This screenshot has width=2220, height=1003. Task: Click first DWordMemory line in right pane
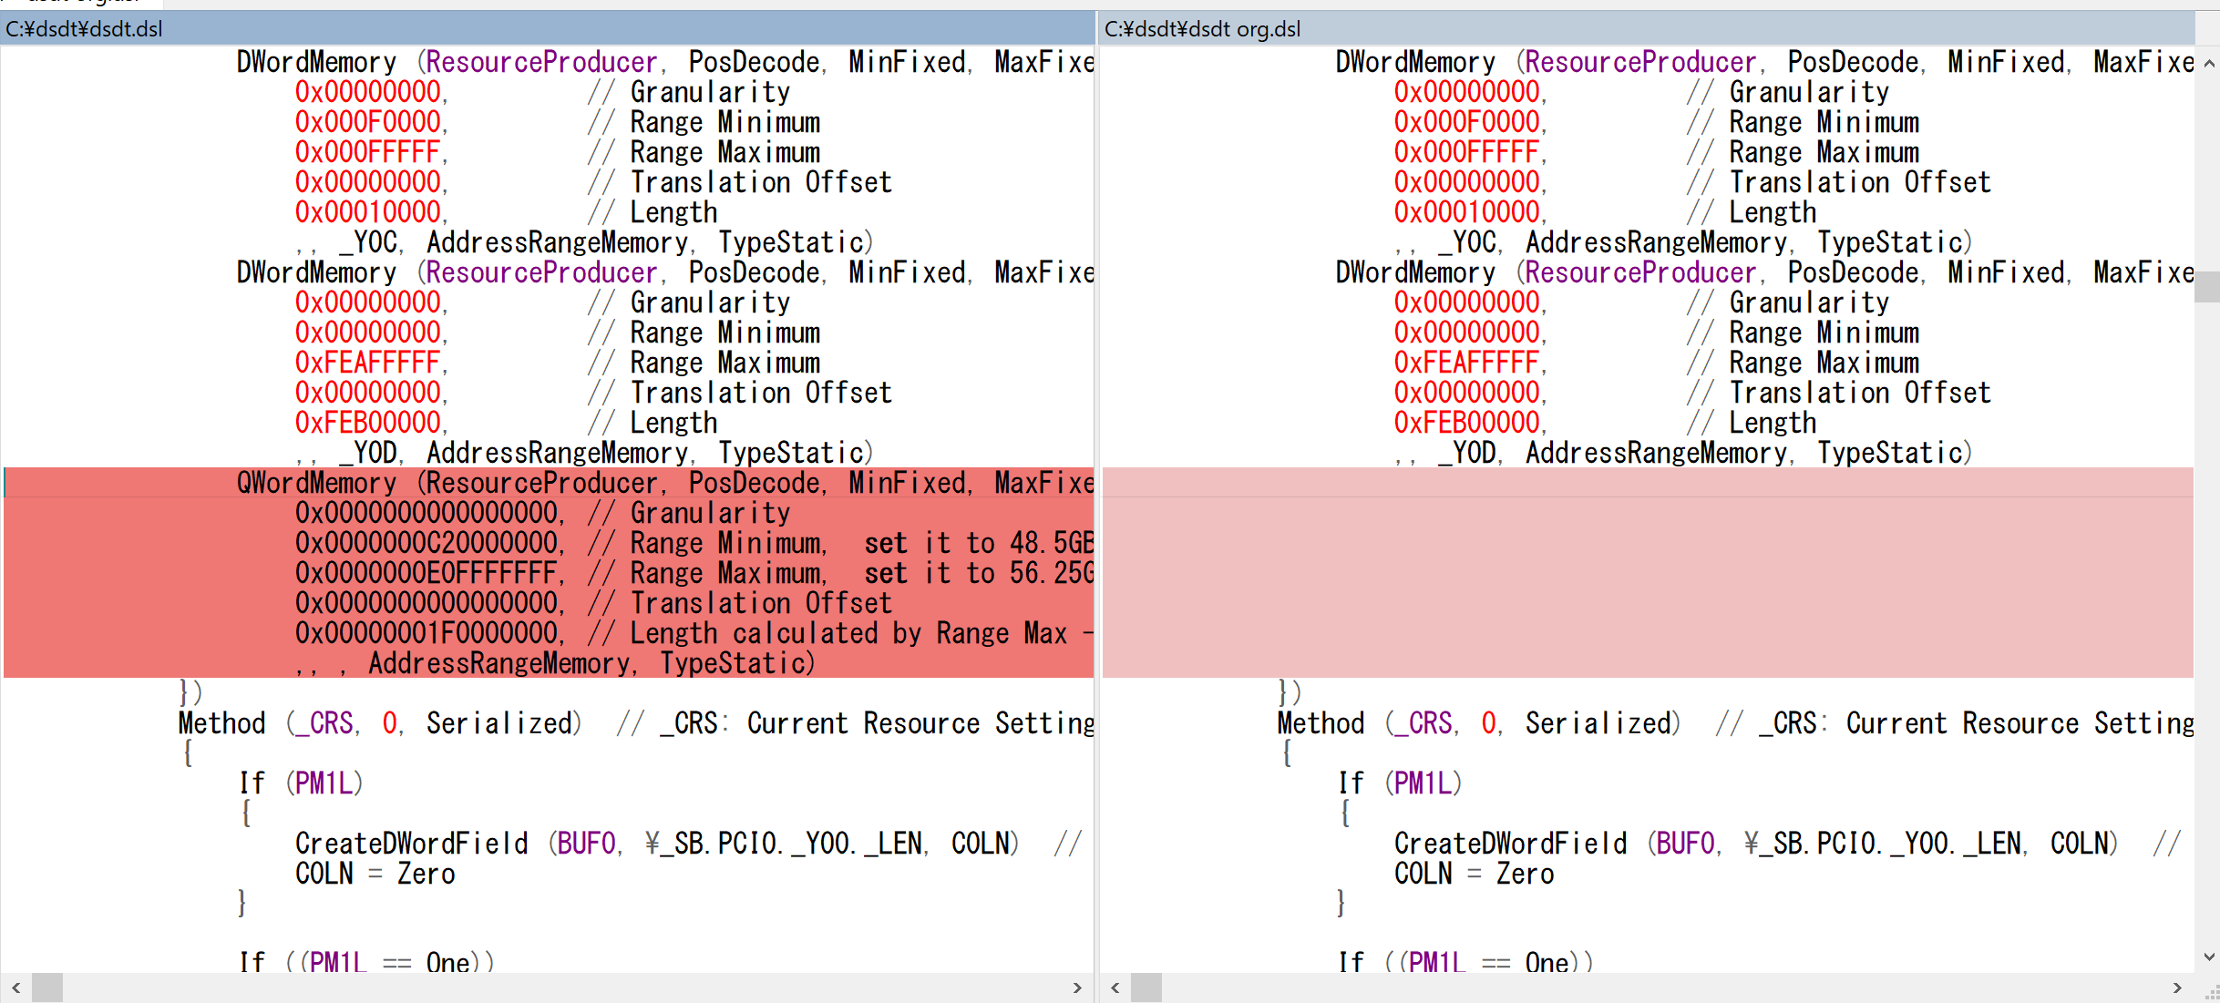click(x=1764, y=62)
